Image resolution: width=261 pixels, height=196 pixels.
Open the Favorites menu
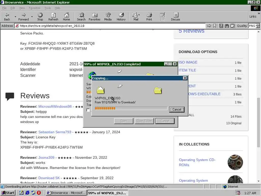34,8
